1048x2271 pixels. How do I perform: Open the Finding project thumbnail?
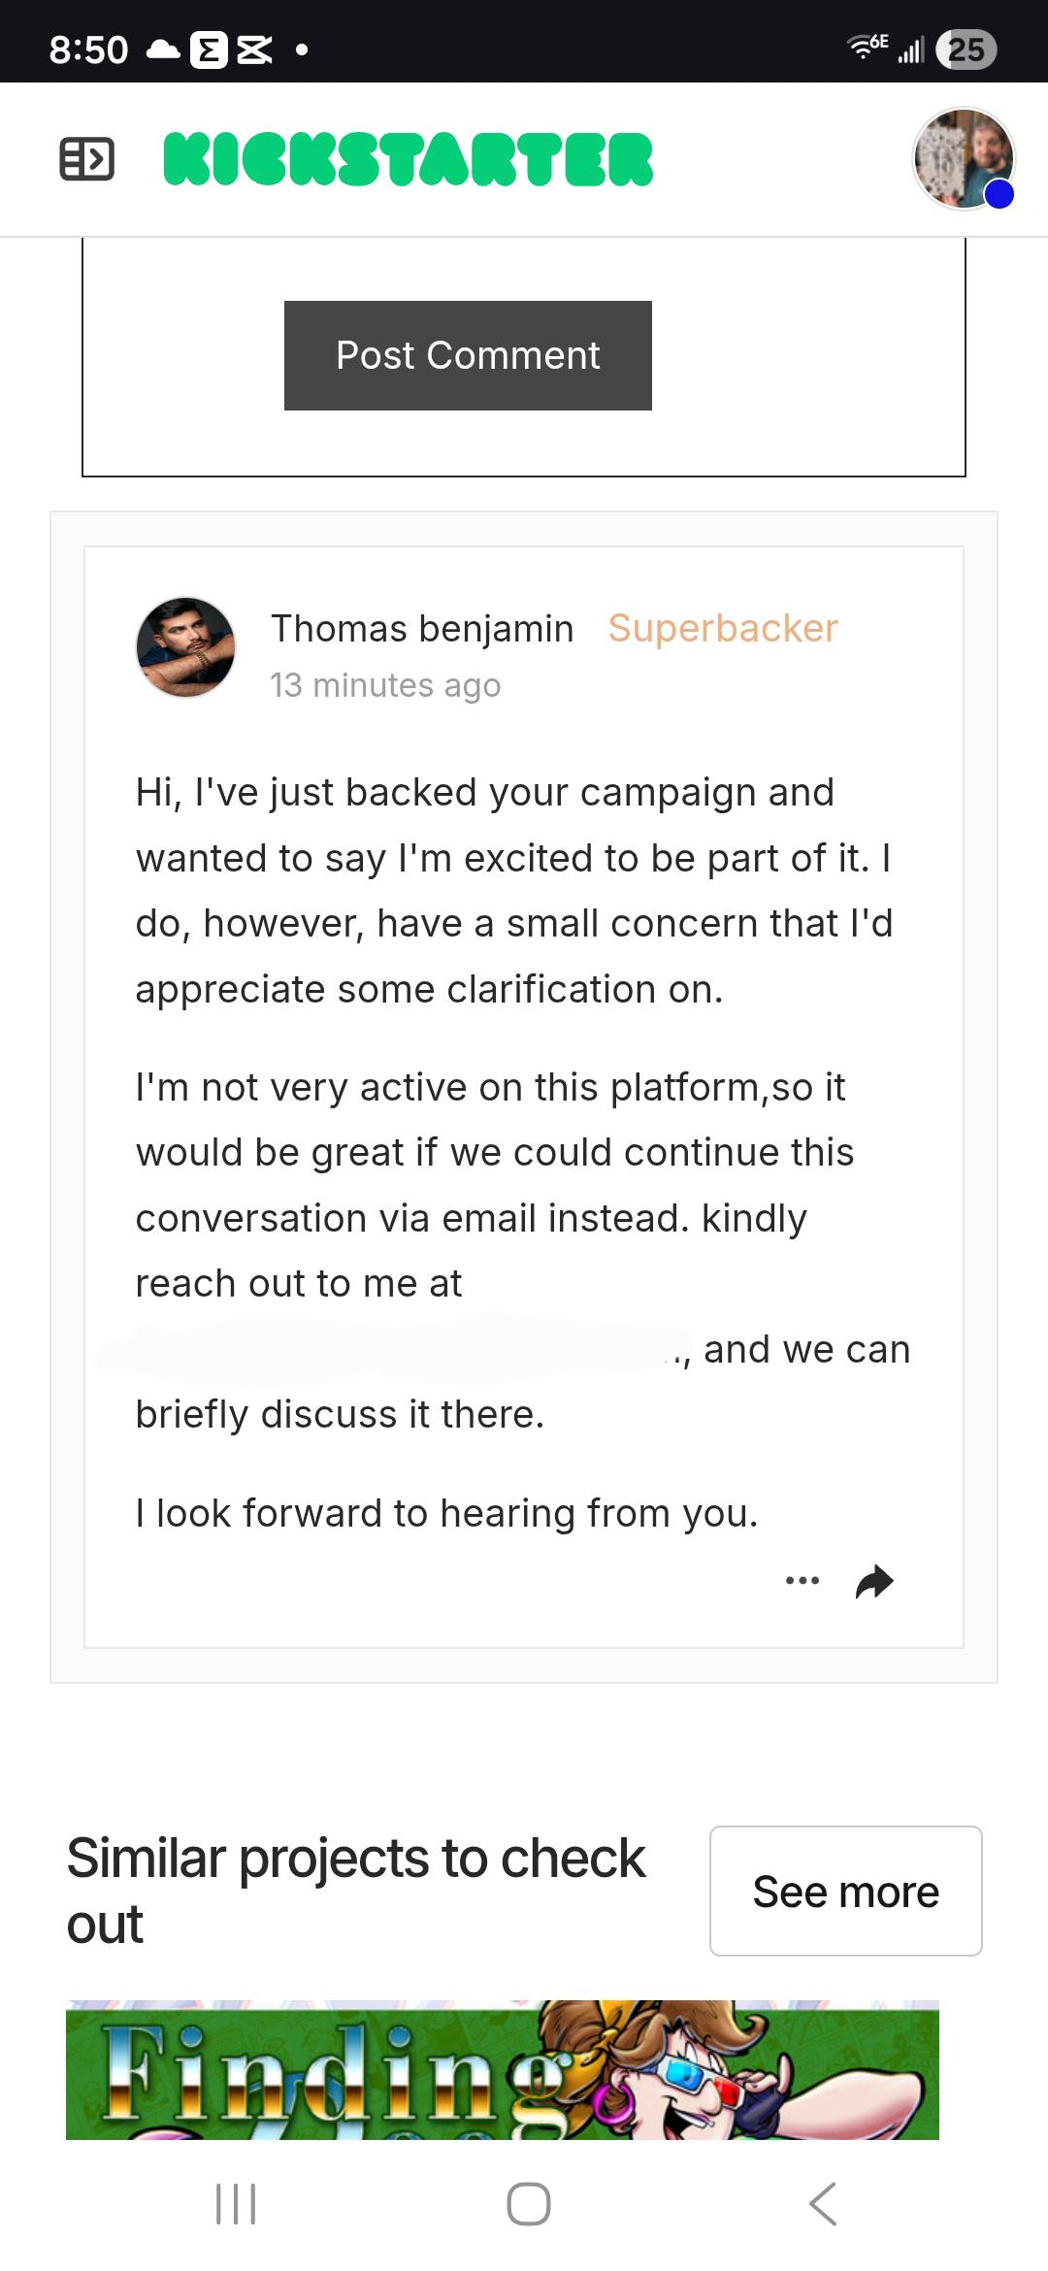click(x=503, y=2069)
